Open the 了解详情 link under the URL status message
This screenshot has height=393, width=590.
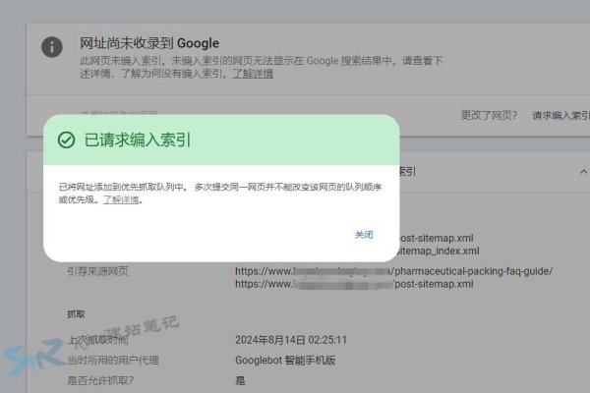253,74
